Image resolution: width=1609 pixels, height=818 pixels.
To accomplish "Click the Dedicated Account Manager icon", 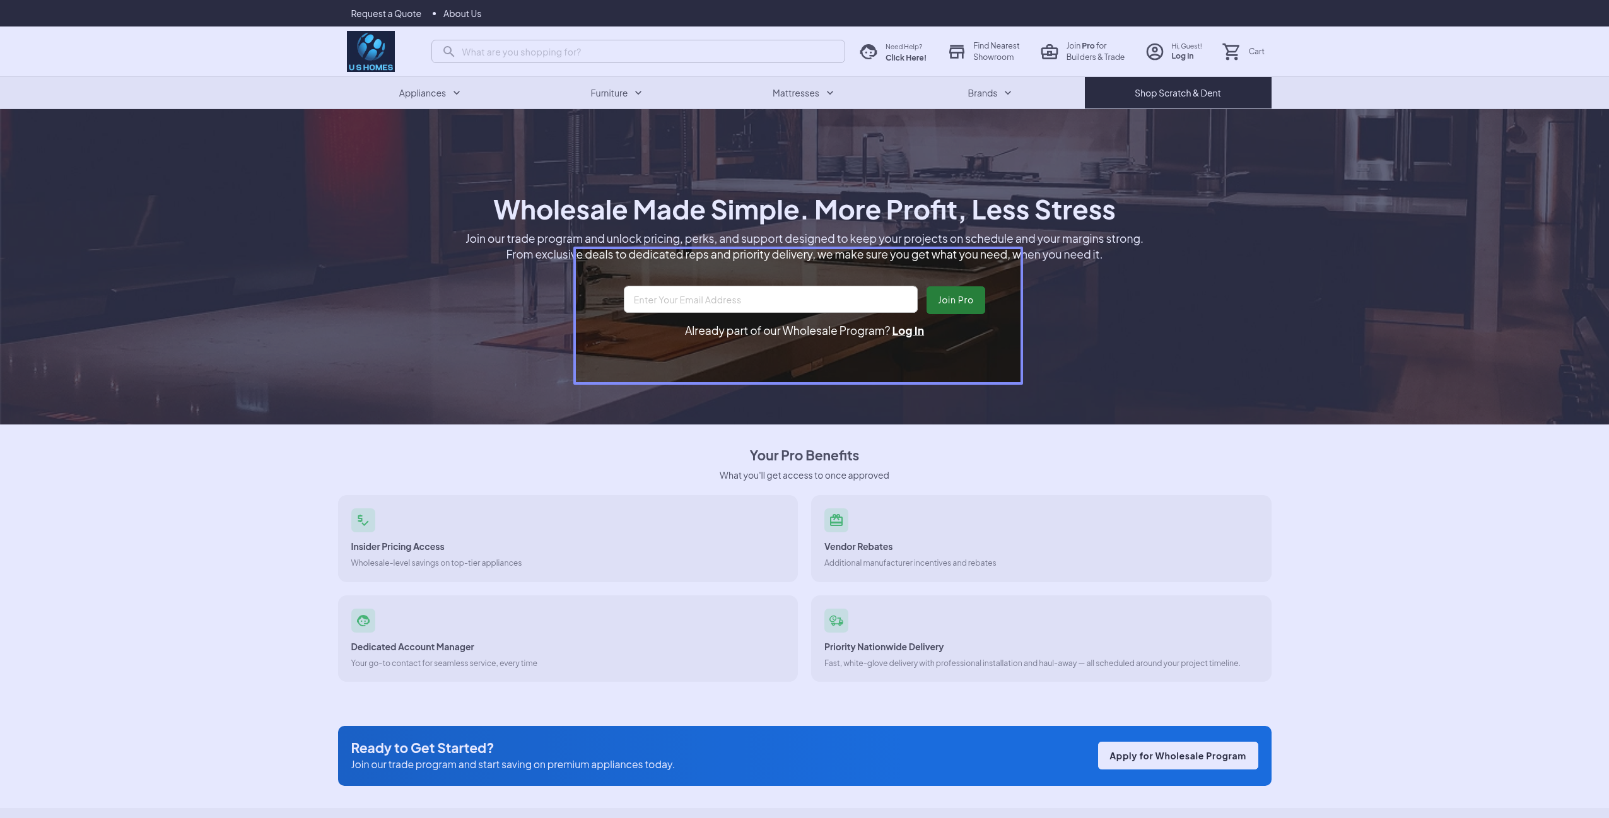I will (363, 621).
